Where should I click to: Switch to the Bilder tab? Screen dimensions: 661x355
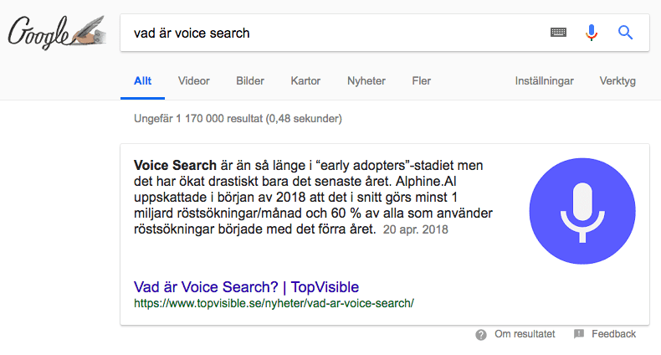click(x=250, y=81)
